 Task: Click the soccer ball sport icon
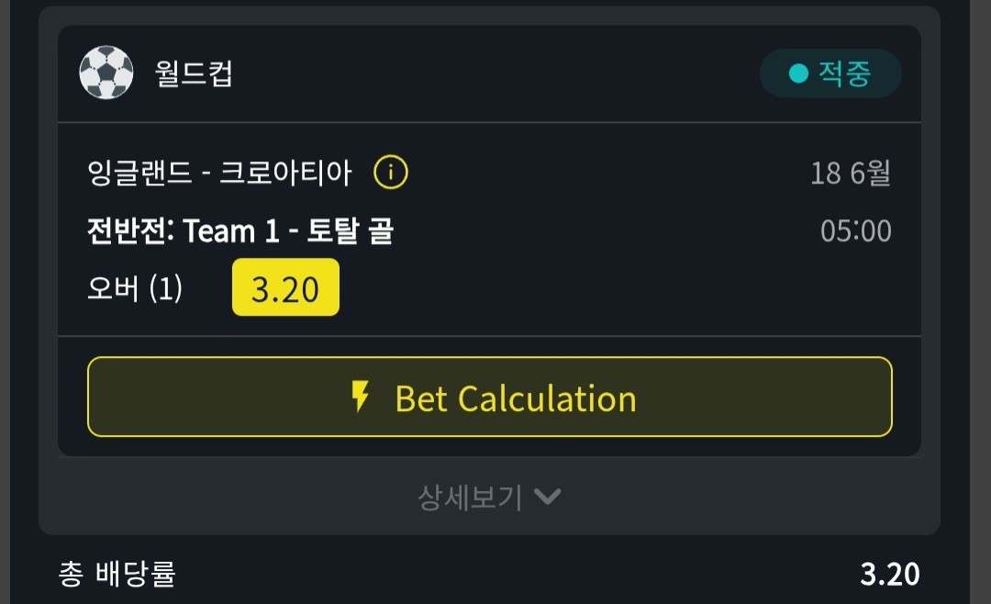(106, 73)
